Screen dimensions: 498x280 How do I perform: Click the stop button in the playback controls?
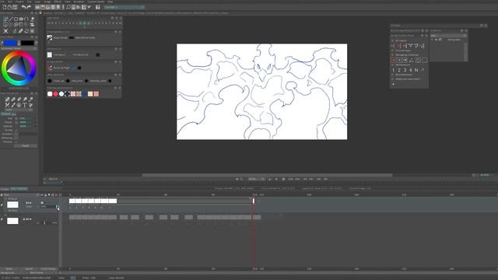[283, 179]
